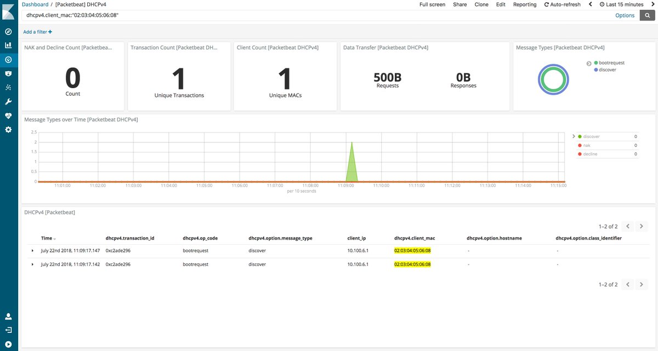658x351 pixels.
Task: Click dhcpv4.option.message_type column header
Action: click(x=280, y=238)
